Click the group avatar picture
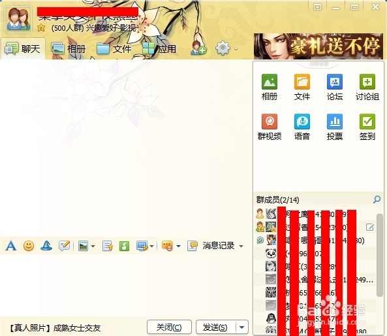This screenshot has width=387, height=336. [18, 20]
